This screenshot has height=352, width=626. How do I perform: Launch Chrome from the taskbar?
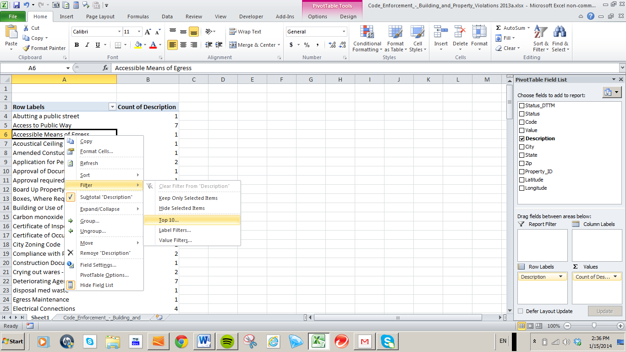coord(181,341)
